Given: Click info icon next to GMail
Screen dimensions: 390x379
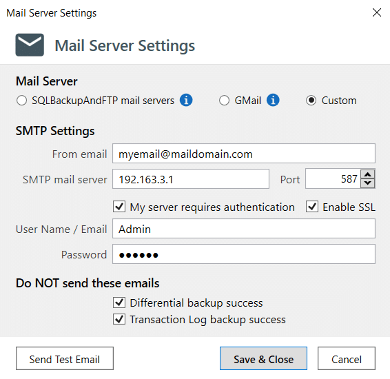Looking at the screenshot, I should pyautogui.click(x=273, y=100).
